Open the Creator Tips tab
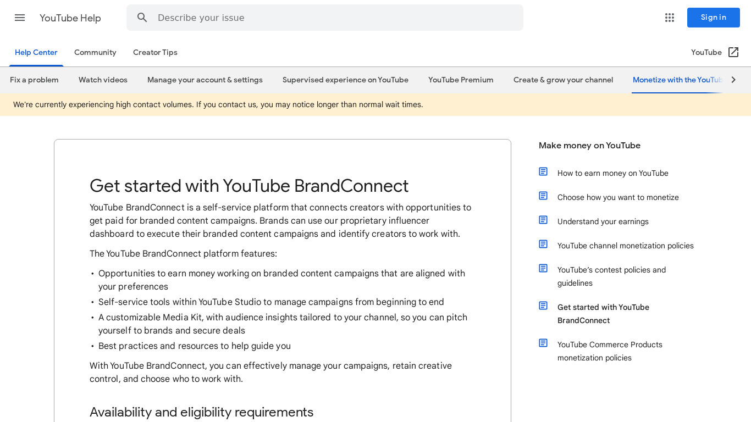 point(155,53)
